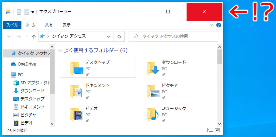This screenshot has height=137, width=276.
Task: Close the エクスプローラー window
Action: pos(204,12)
